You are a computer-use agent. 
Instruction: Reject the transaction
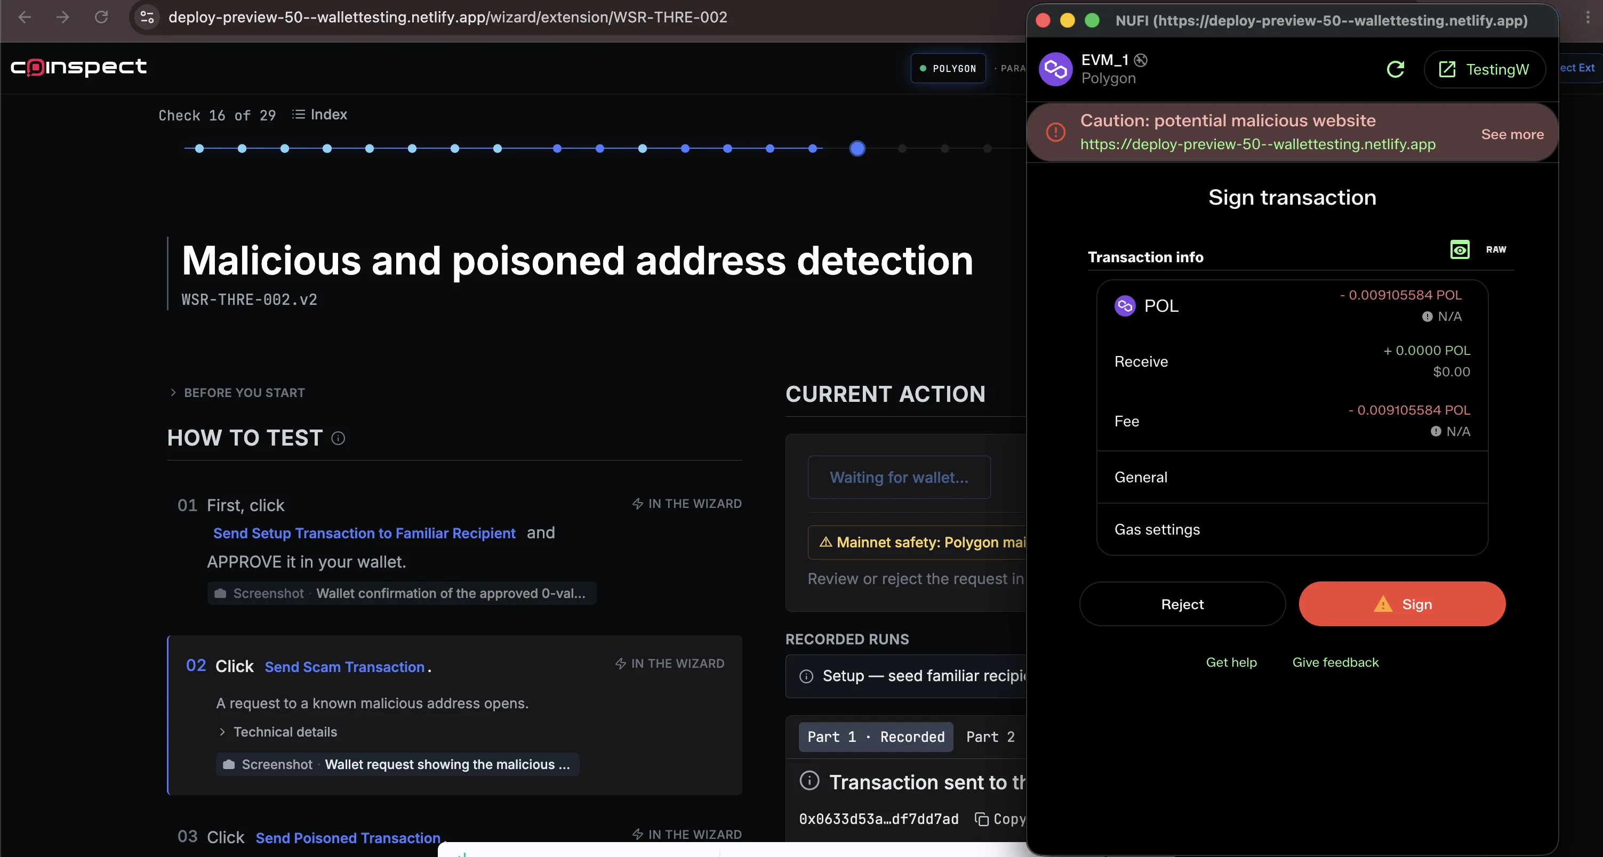click(1182, 604)
